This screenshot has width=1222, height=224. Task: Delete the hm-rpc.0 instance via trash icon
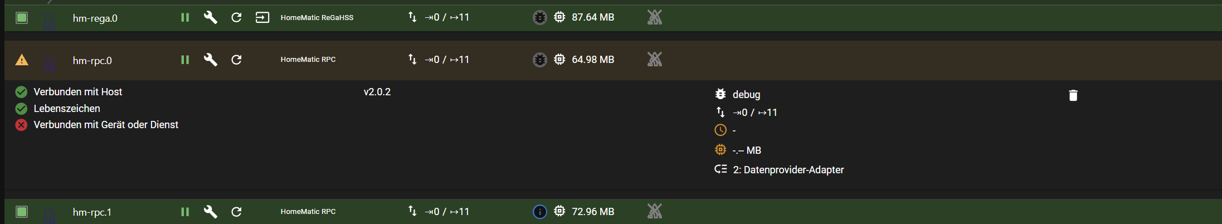[x=1073, y=95]
